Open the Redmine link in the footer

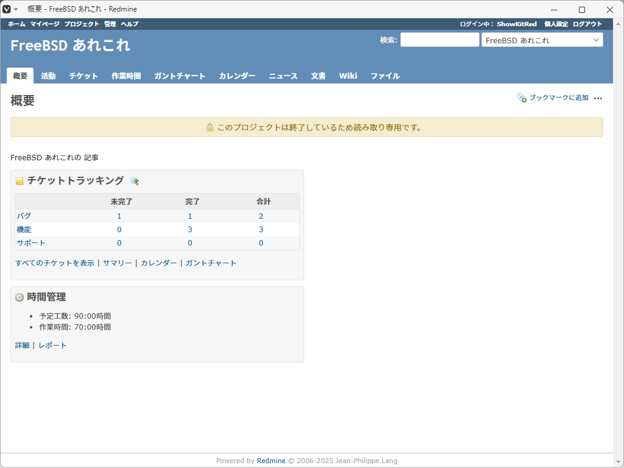pyautogui.click(x=271, y=460)
